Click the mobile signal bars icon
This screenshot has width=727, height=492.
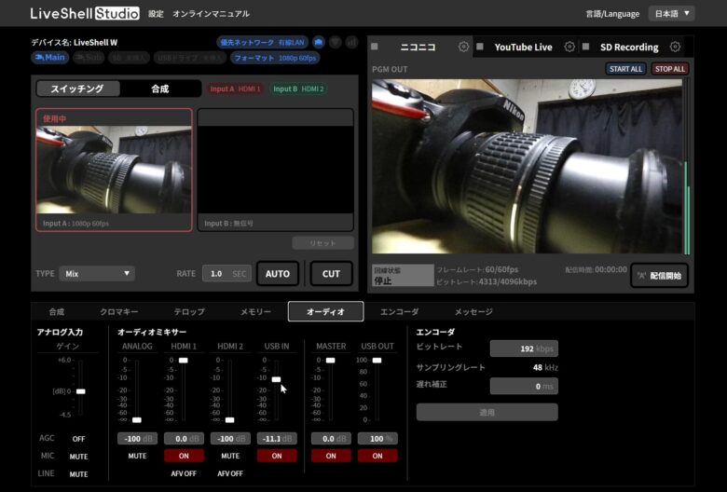tap(352, 43)
